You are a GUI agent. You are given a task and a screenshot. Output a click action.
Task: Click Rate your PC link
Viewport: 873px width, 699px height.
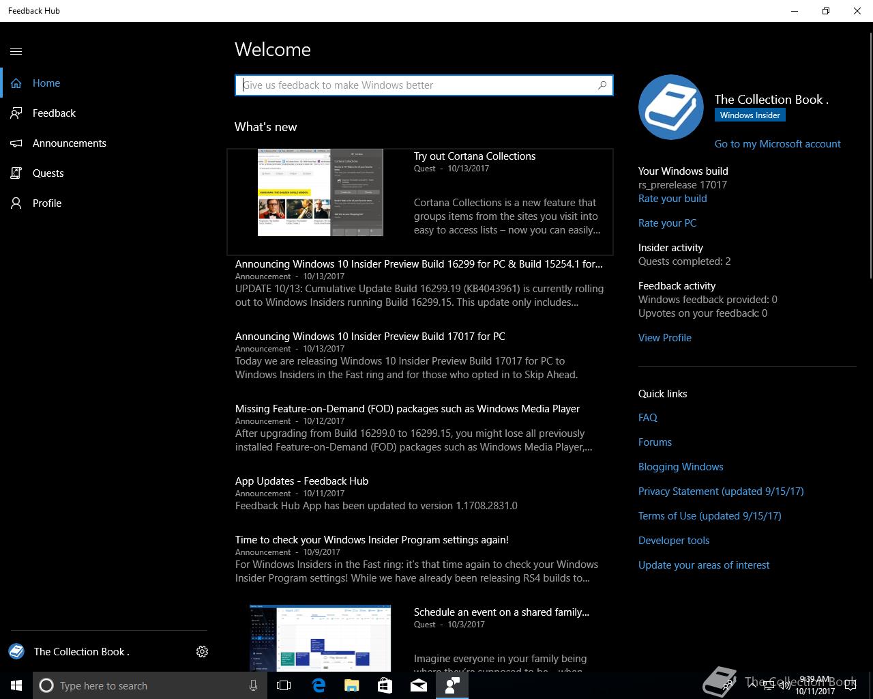click(x=667, y=223)
